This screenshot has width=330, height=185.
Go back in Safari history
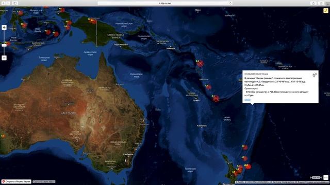click(x=4, y=3)
